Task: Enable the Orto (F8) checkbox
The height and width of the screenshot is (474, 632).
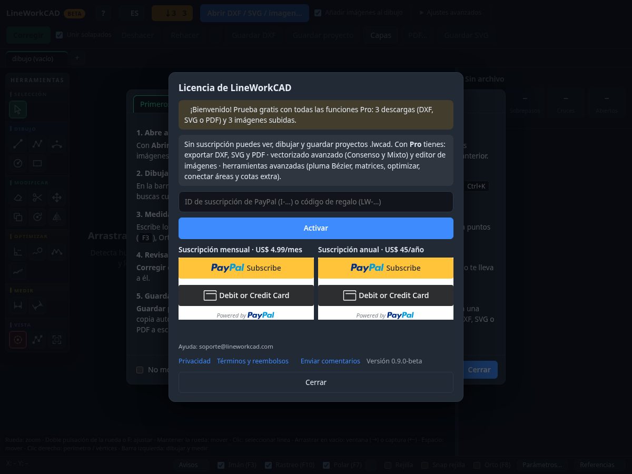Action: (x=477, y=465)
